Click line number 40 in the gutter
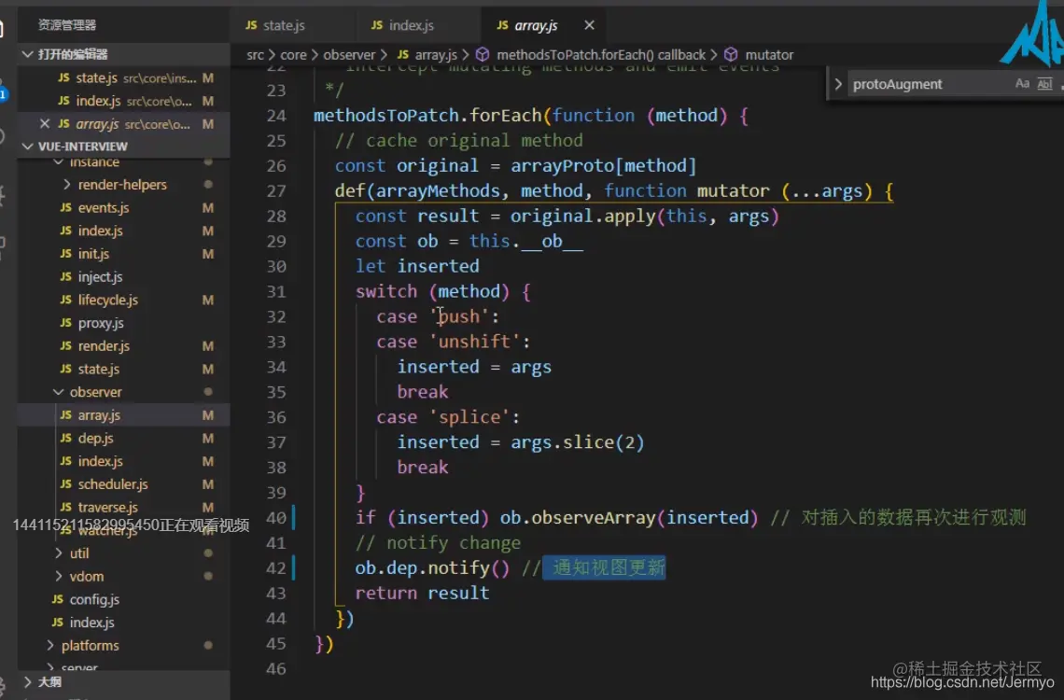Viewport: 1064px width, 700px height. (276, 518)
